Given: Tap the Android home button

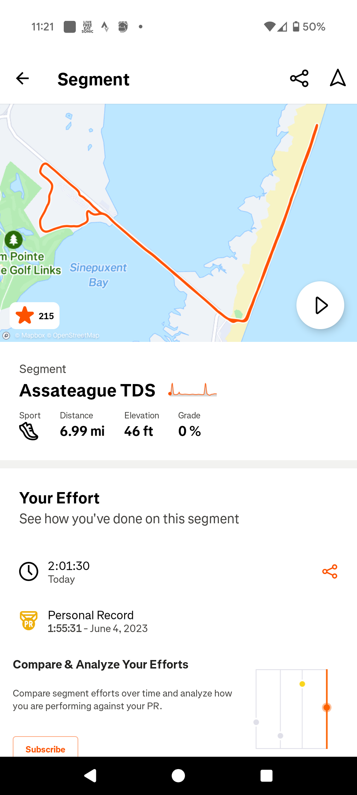Looking at the screenshot, I should pos(178,776).
